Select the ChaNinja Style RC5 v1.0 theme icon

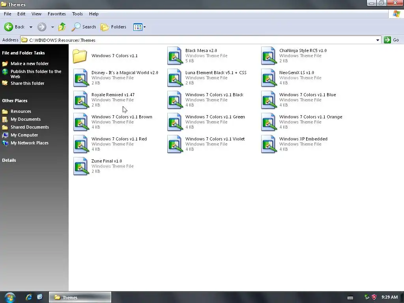click(x=269, y=56)
